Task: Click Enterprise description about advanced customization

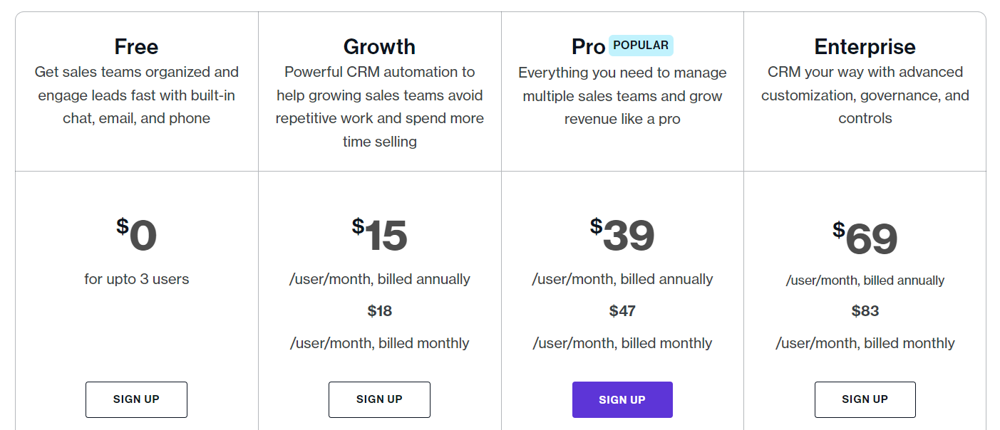Action: tap(865, 95)
